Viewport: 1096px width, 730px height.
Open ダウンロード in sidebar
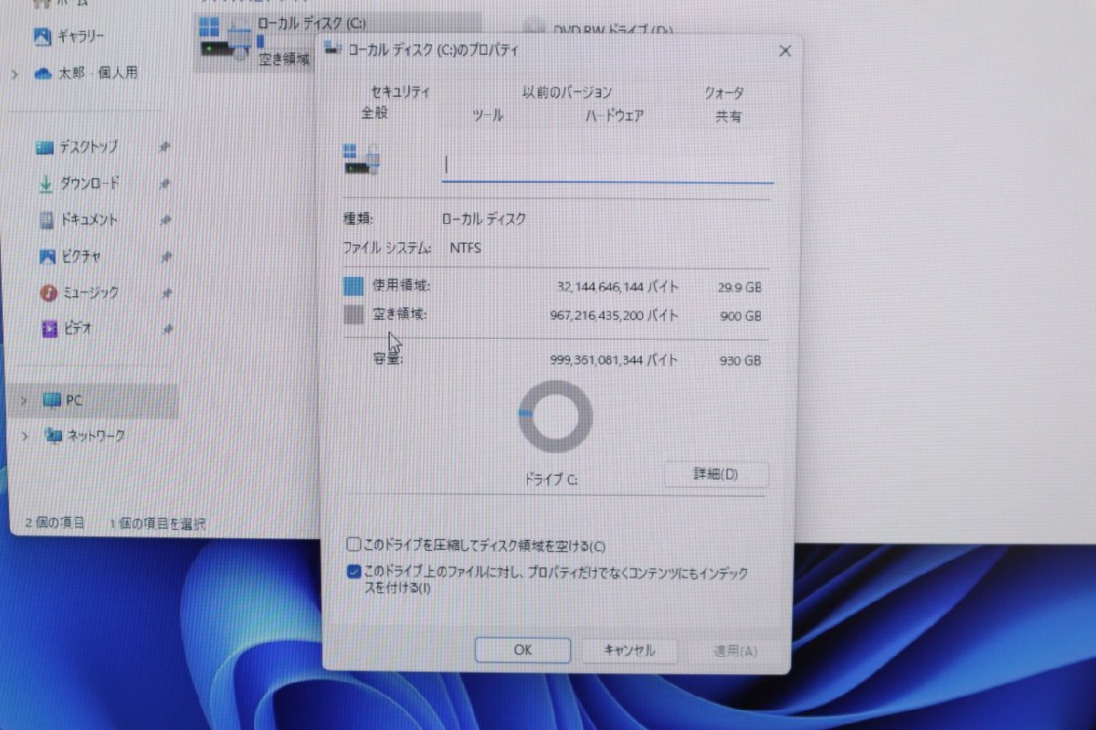(90, 184)
